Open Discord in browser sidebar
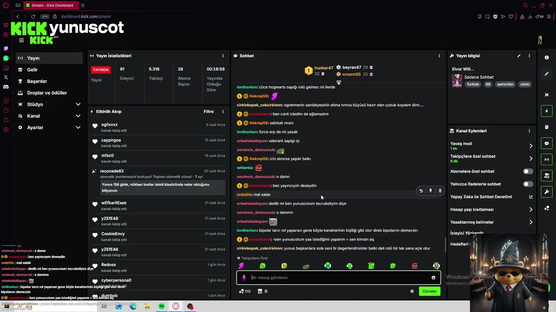 point(6,87)
